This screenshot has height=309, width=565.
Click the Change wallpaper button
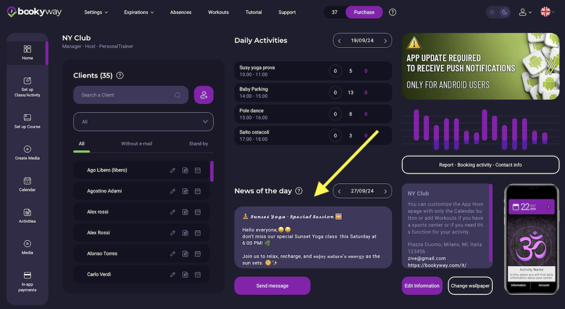[x=470, y=286]
